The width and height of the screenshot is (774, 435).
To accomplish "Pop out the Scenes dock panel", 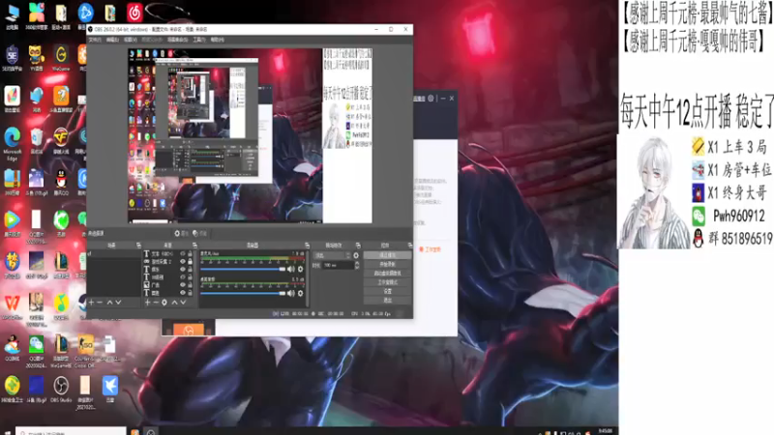I will 138,246.
